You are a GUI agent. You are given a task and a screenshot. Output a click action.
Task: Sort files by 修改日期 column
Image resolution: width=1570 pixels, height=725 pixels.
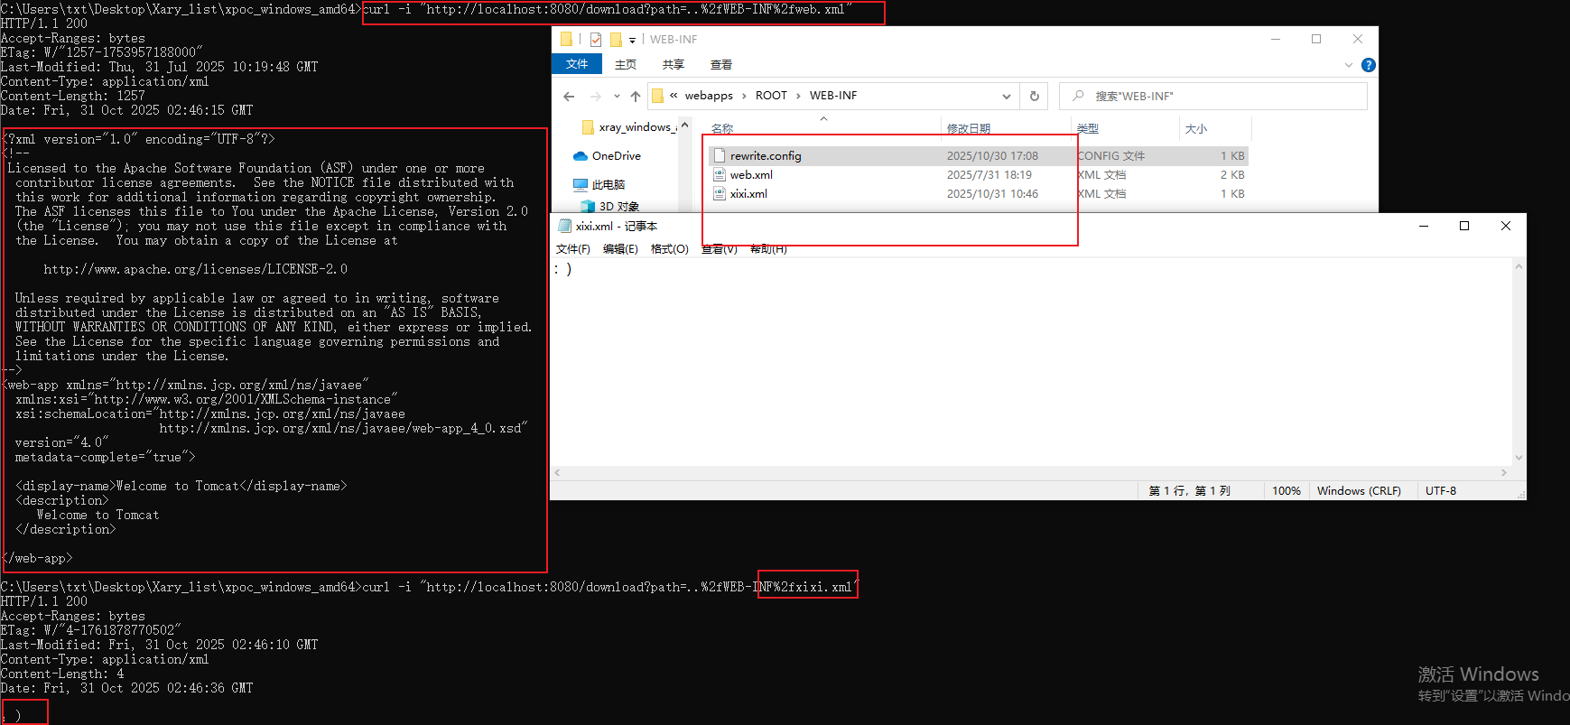click(969, 129)
